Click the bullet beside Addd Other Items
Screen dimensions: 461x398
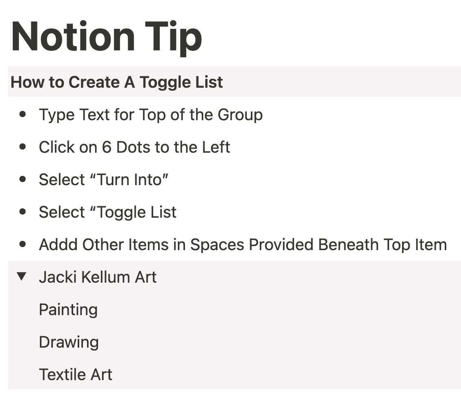pyautogui.click(x=23, y=244)
